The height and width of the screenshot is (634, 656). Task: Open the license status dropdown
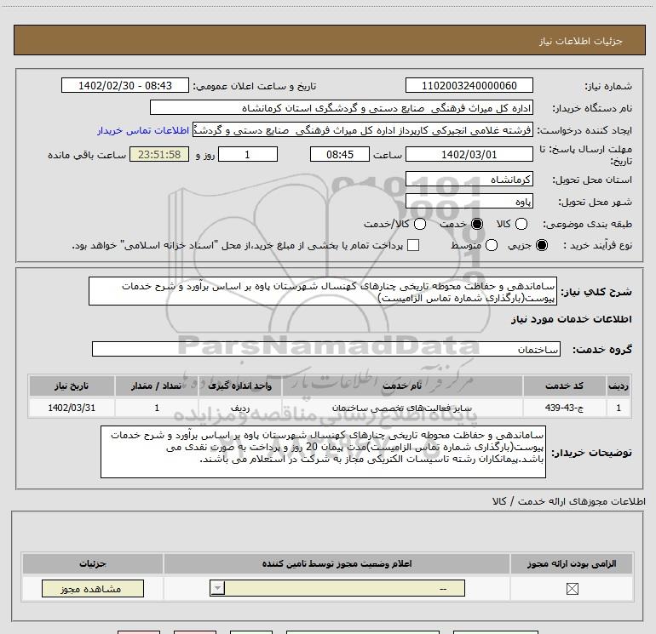pyautogui.click(x=337, y=588)
